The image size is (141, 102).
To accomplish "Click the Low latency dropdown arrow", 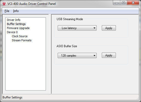I will [94, 28].
